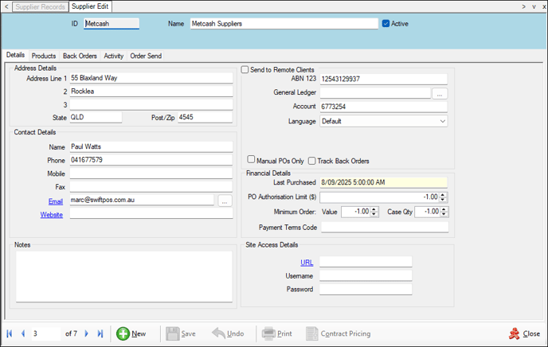The width and height of the screenshot is (548, 347).
Task: Click the URL link in Site Access
Action: point(307,262)
